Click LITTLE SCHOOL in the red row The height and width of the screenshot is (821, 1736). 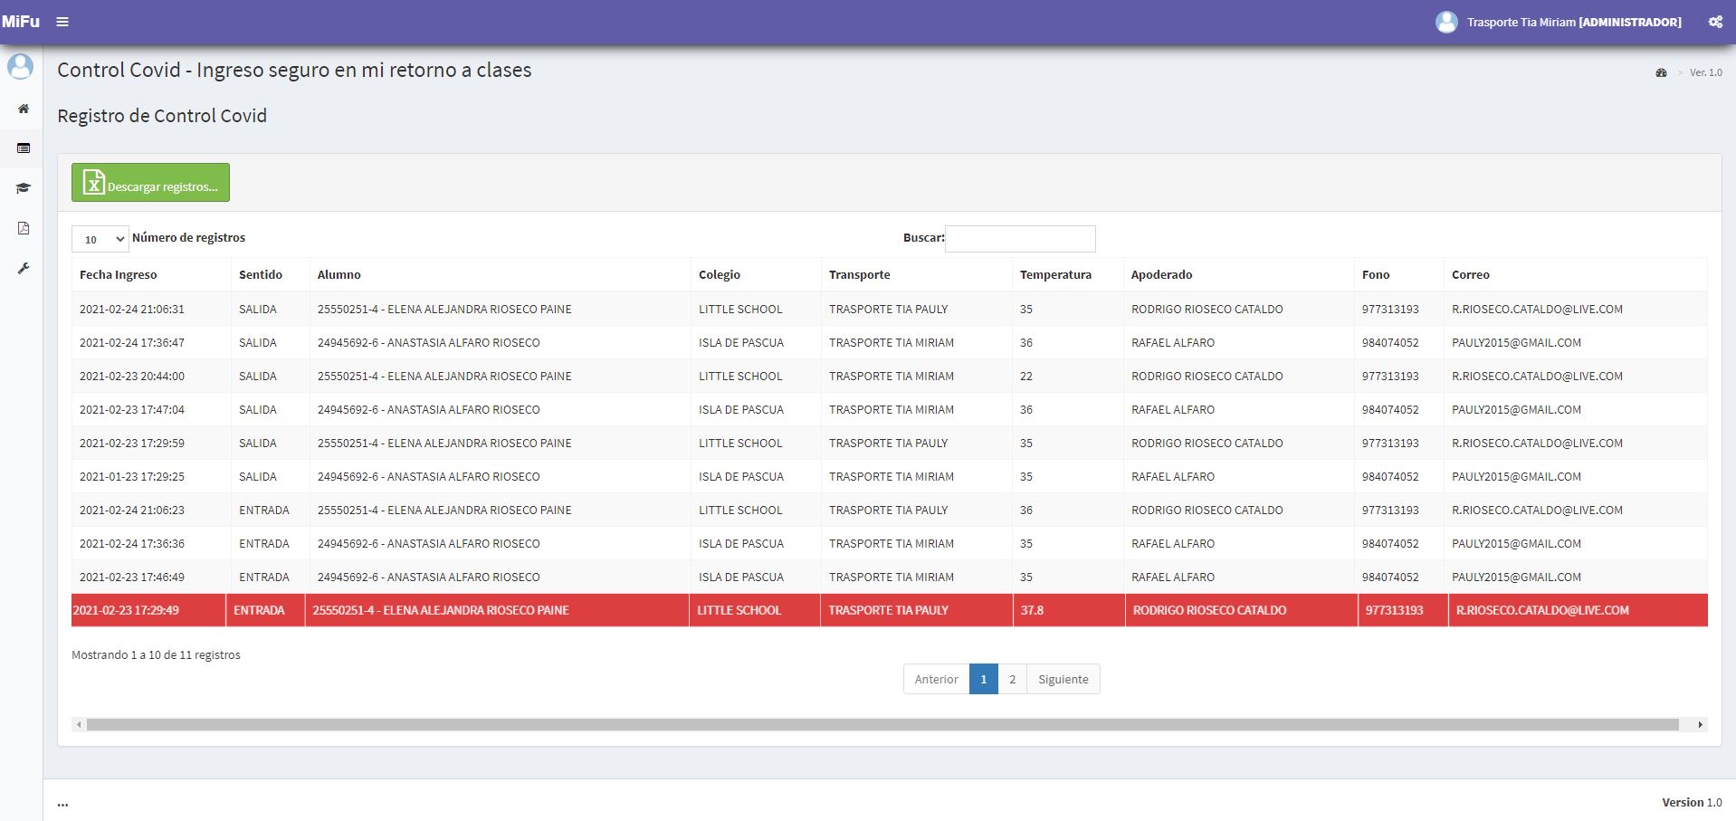(x=739, y=610)
